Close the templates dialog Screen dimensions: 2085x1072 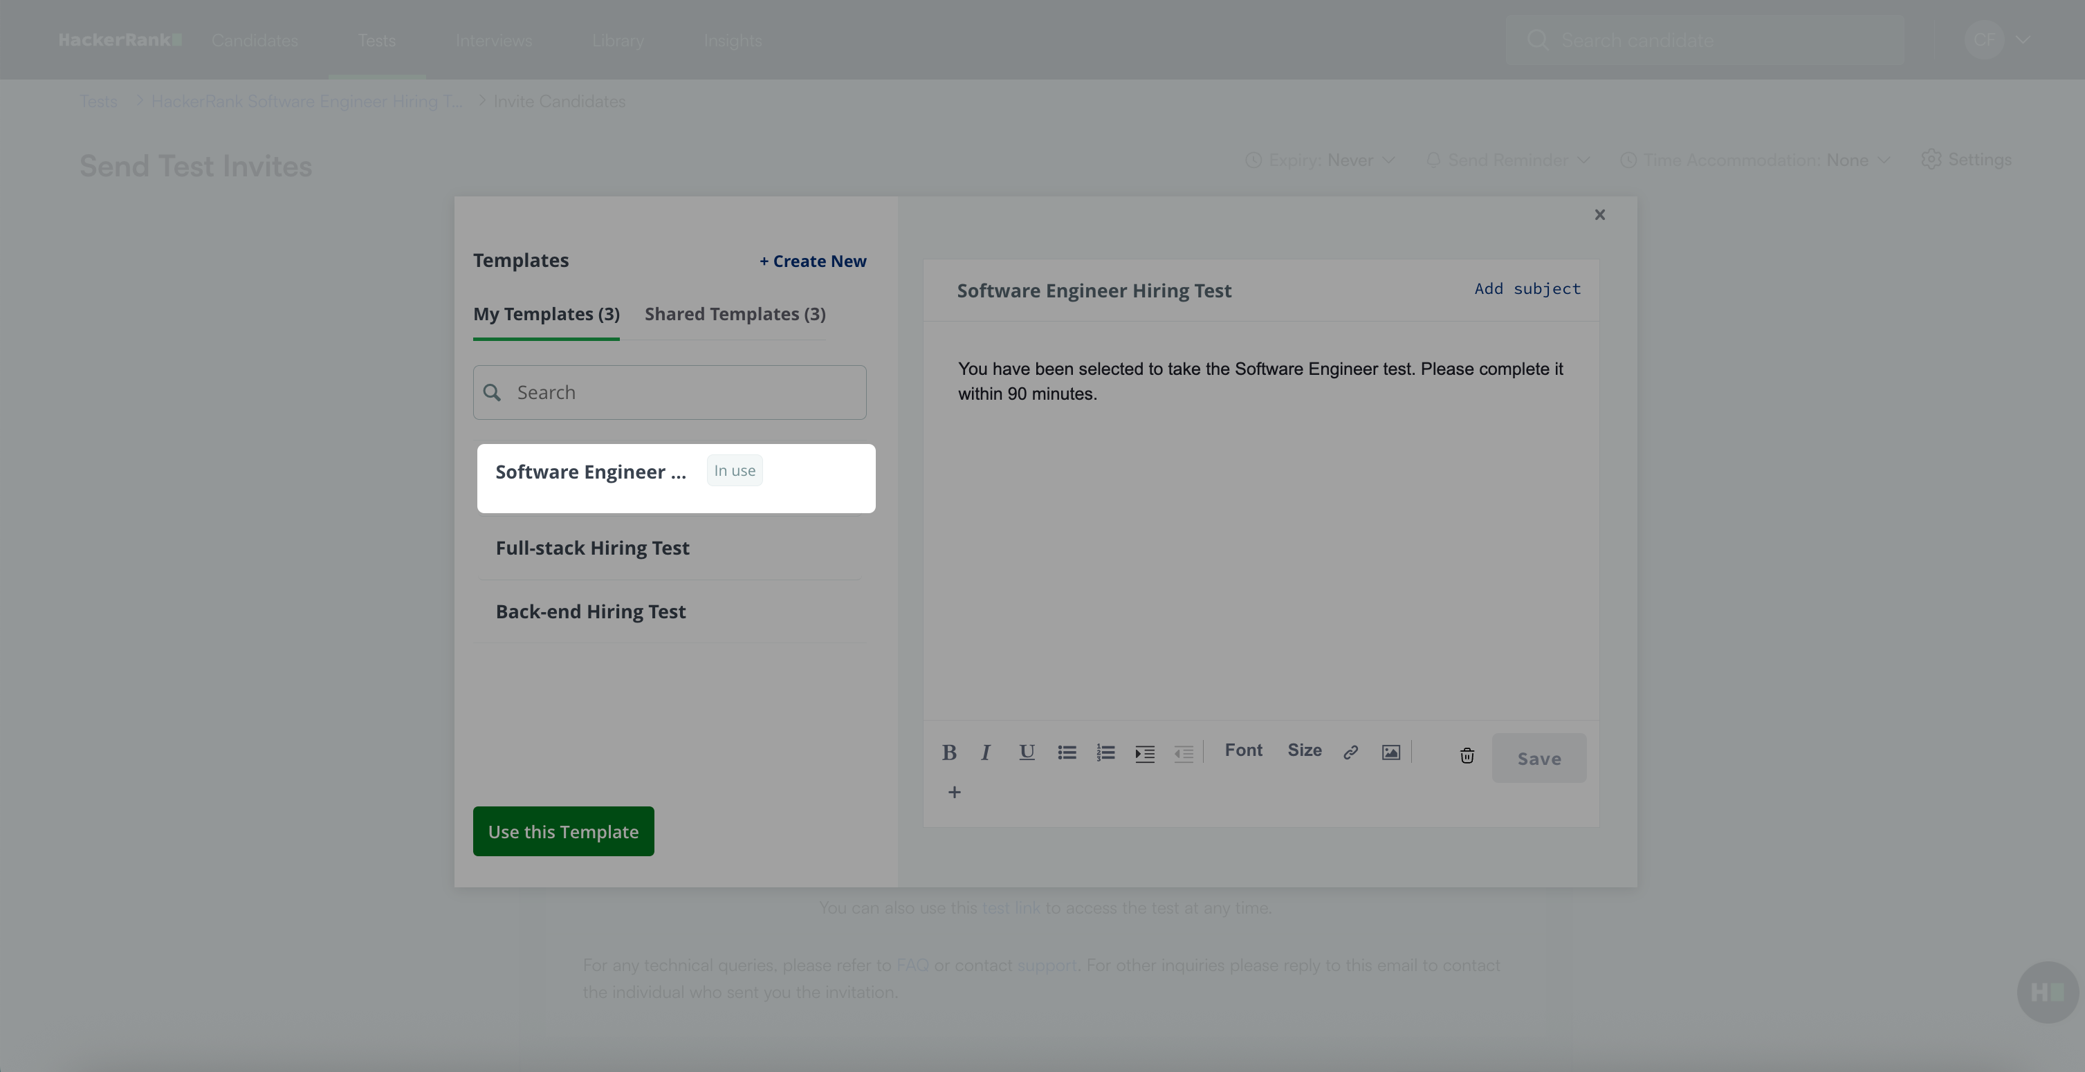(1599, 215)
